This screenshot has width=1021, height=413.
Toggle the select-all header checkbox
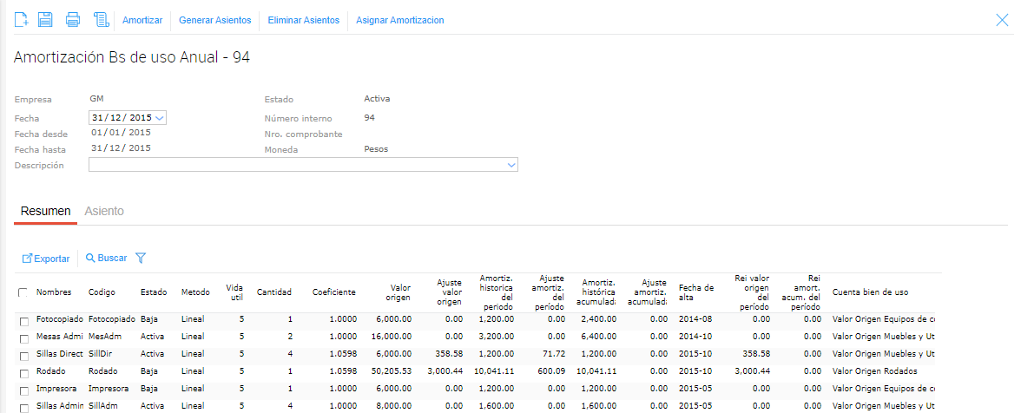tap(23, 292)
